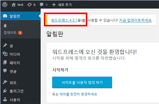Click the comments count 0
This screenshot has height=104, width=159.
47,5
